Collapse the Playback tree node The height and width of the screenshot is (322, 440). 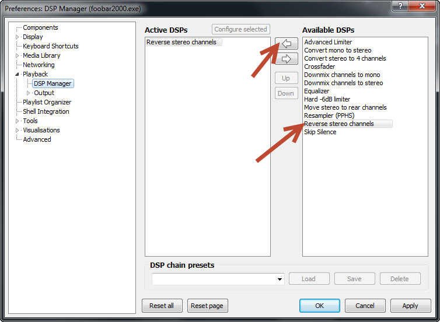point(17,74)
